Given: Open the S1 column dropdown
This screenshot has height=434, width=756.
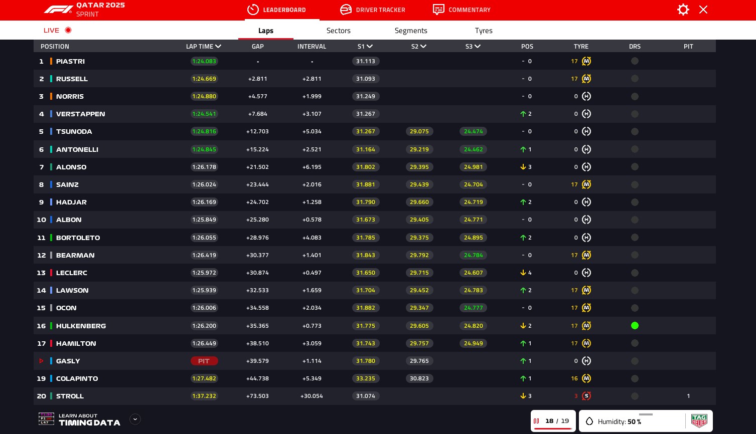Looking at the screenshot, I should (x=370, y=47).
